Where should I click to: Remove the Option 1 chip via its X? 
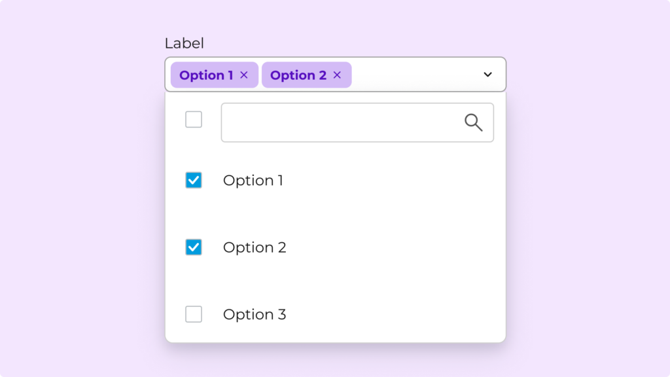click(x=244, y=75)
